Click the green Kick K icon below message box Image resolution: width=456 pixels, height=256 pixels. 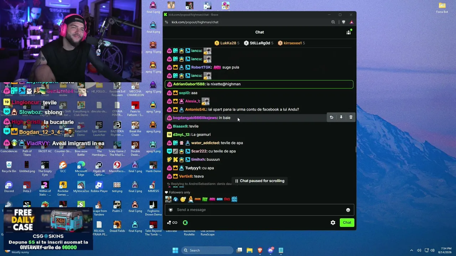pyautogui.click(x=185, y=223)
